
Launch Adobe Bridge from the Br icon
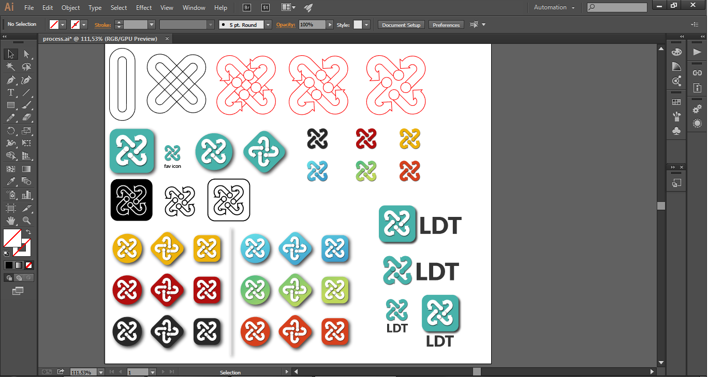(247, 8)
